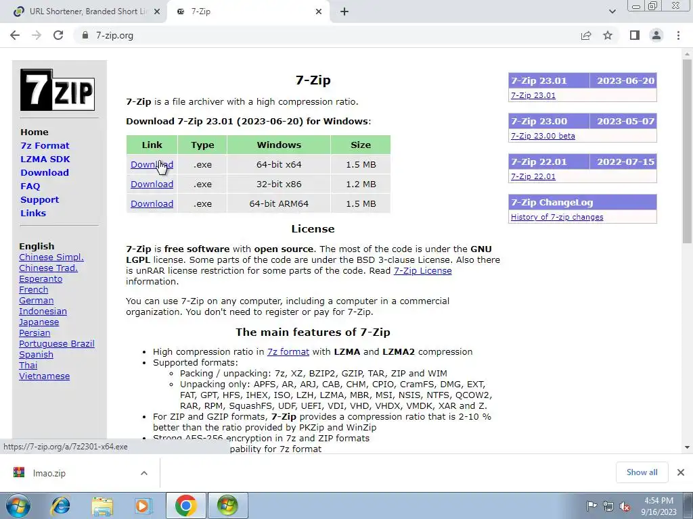Image resolution: width=693 pixels, height=519 pixels.
Task: Click the Chrome taskbar icon
Action: click(185, 505)
